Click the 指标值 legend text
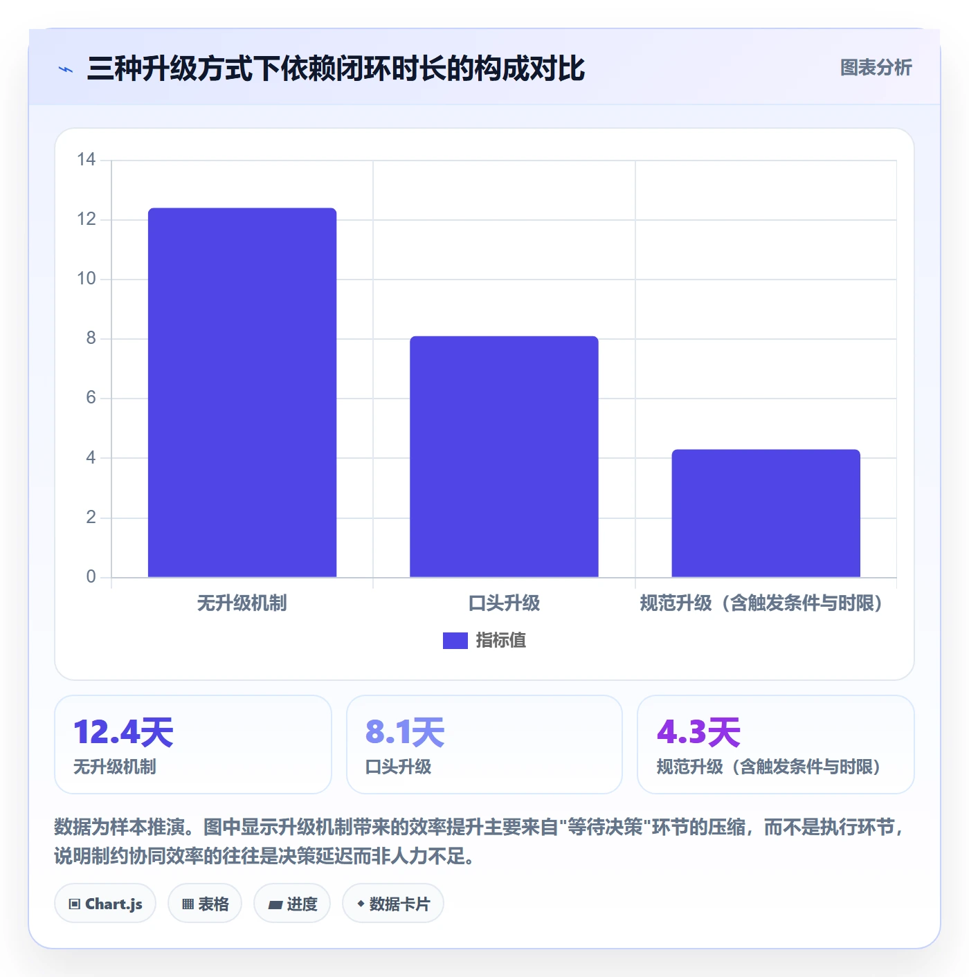This screenshot has width=969, height=977. (x=500, y=641)
